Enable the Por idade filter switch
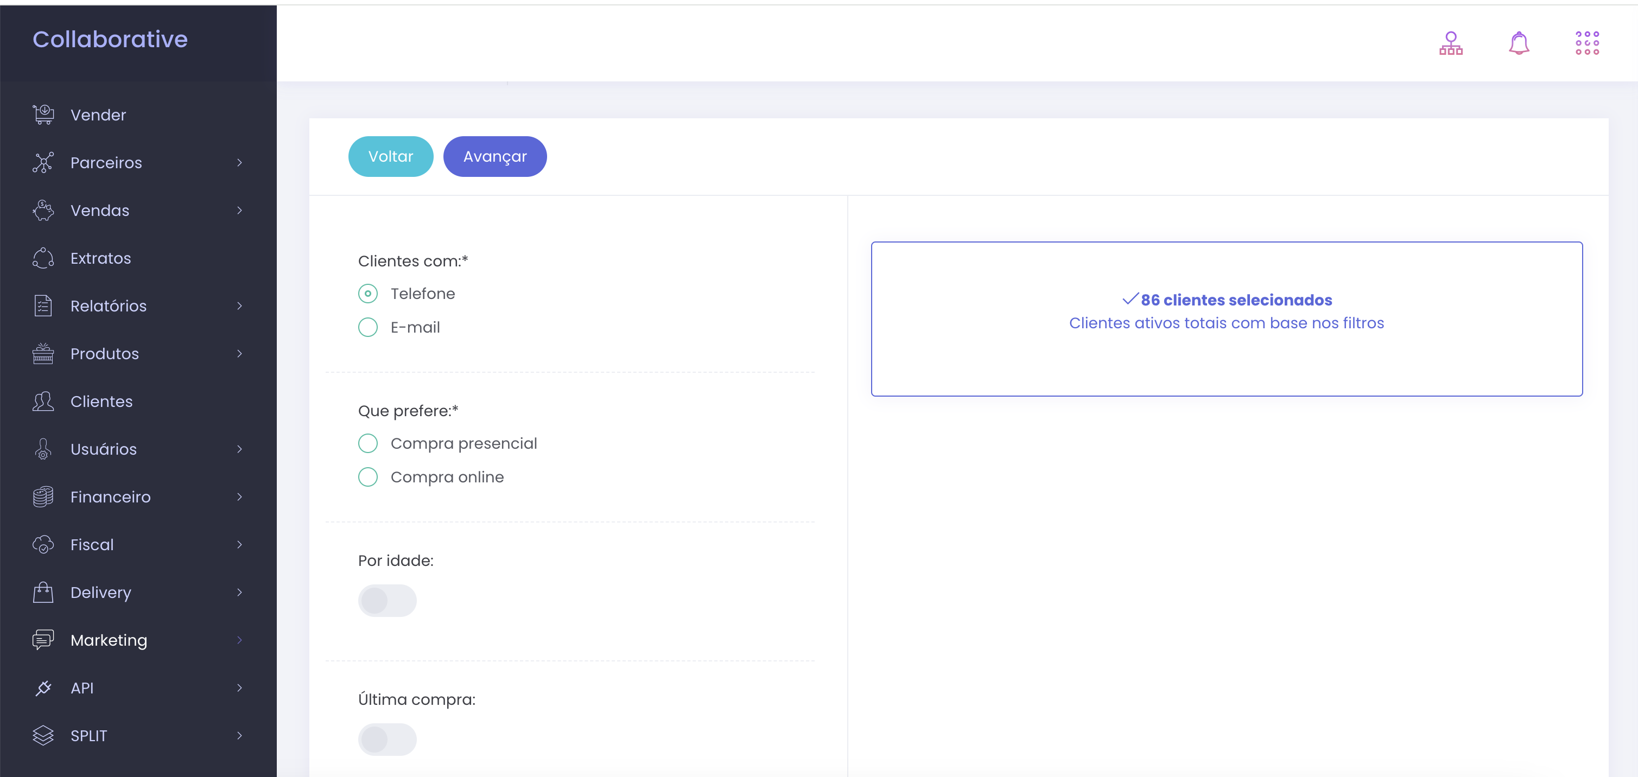The width and height of the screenshot is (1638, 777). (x=387, y=600)
